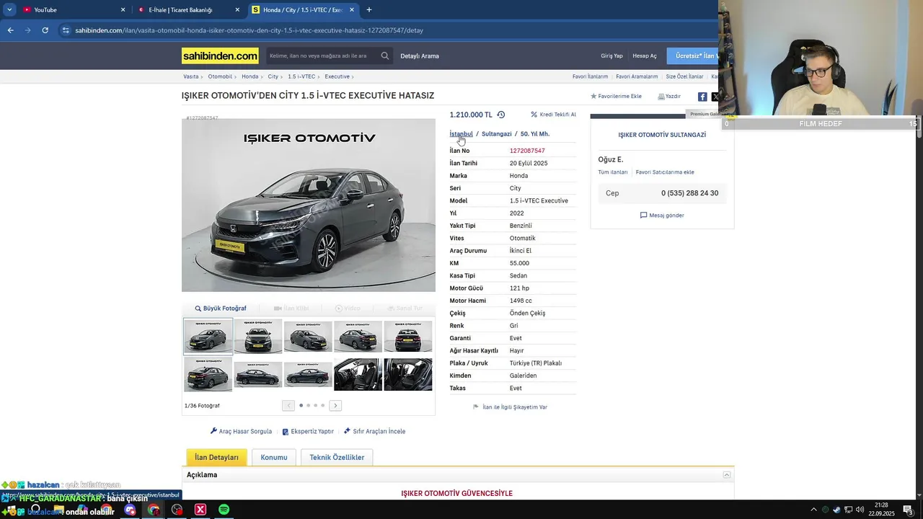Click Kredi Teklifi Al link

point(553,115)
